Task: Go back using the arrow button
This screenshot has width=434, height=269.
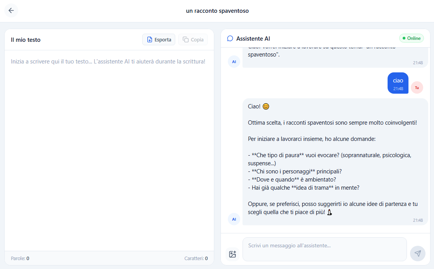Action: [11, 10]
